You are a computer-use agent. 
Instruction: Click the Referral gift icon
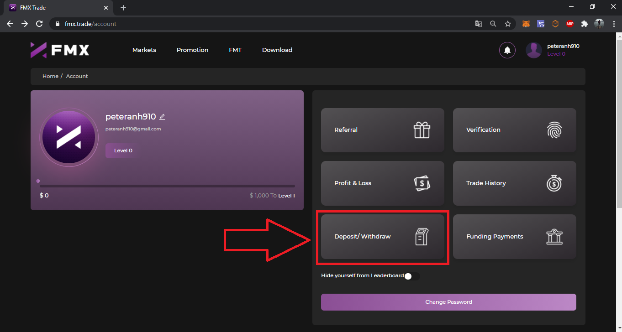point(422,130)
